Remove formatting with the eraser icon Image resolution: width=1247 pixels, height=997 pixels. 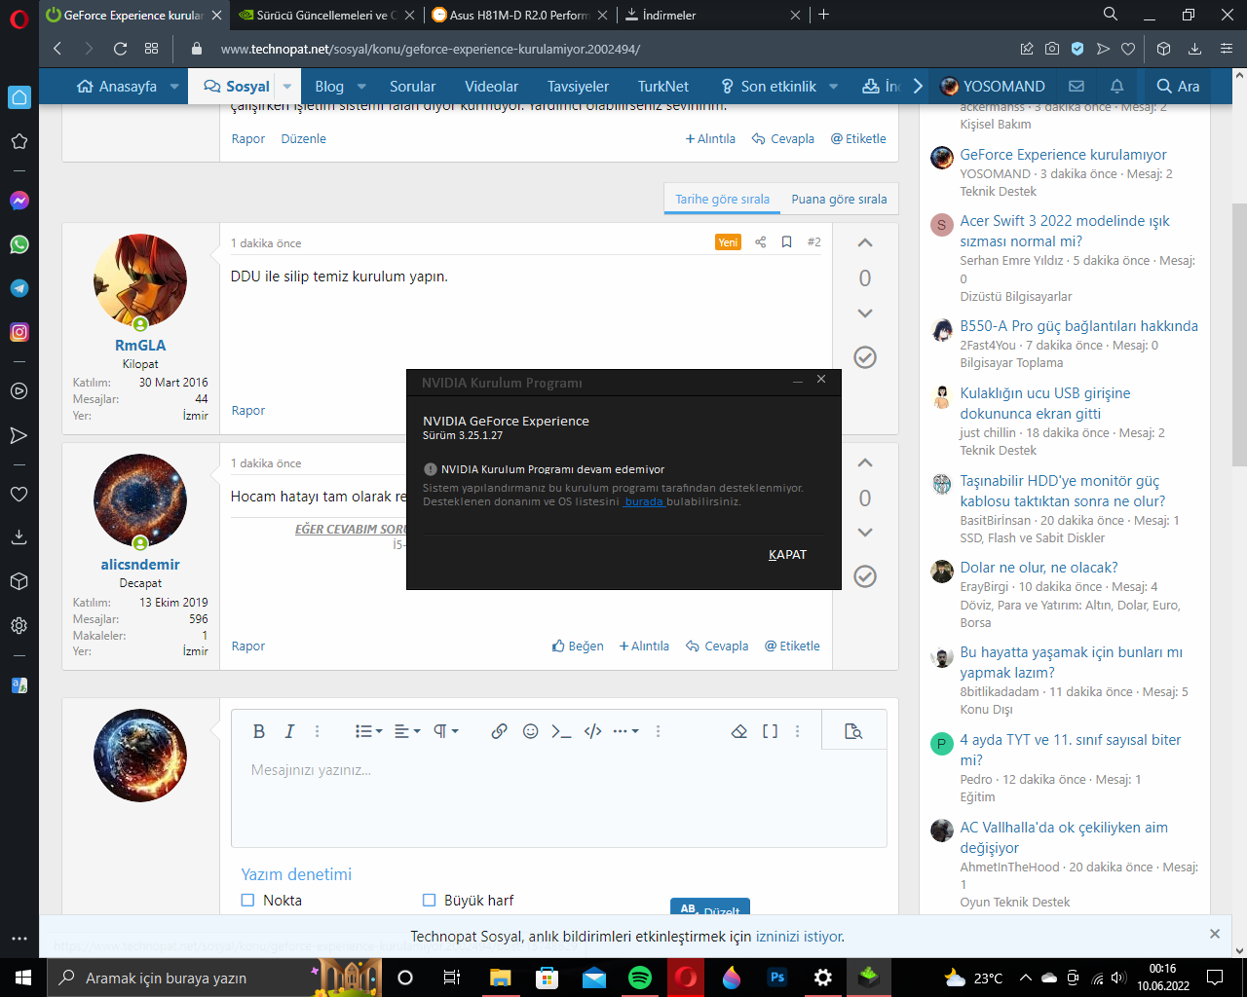tap(738, 731)
